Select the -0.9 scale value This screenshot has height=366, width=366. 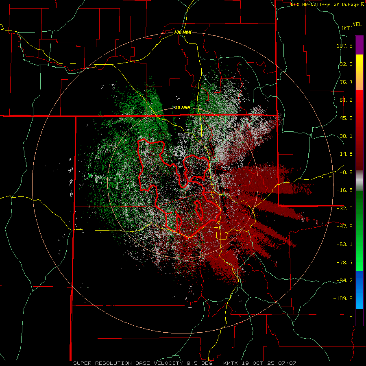(346, 172)
